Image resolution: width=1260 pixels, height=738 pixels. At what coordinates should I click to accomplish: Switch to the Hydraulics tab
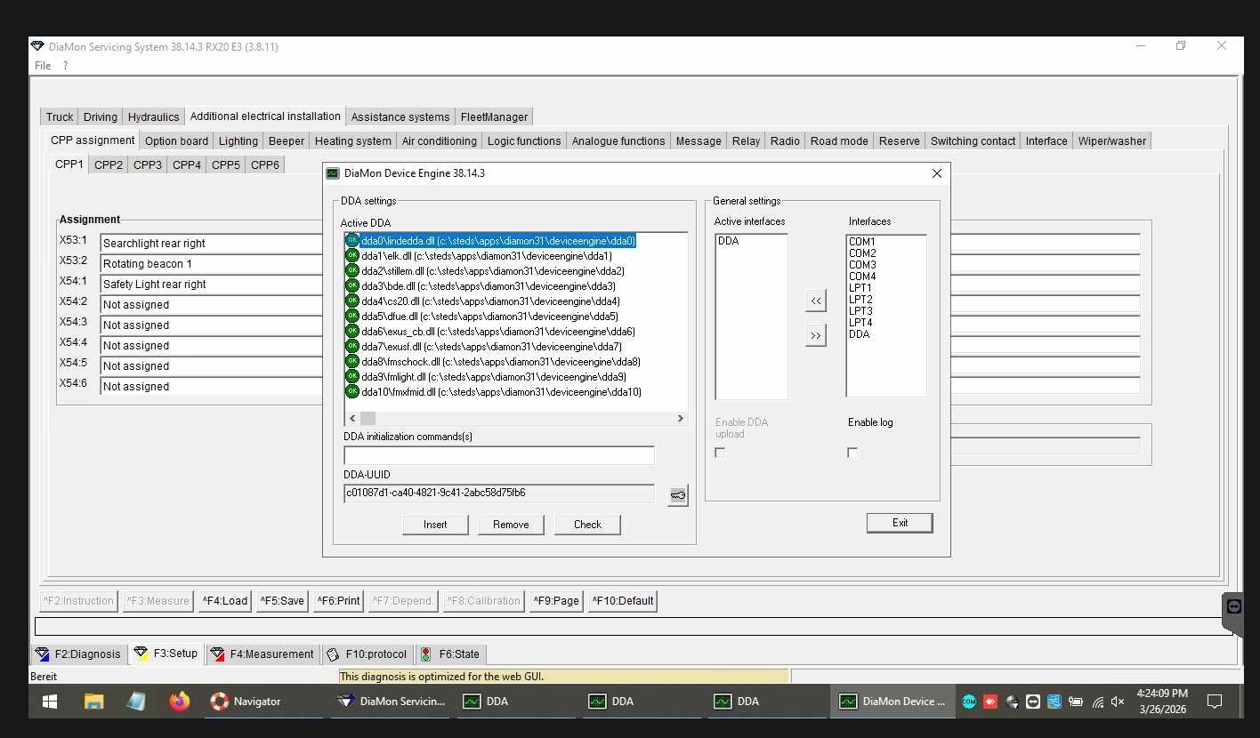point(153,116)
